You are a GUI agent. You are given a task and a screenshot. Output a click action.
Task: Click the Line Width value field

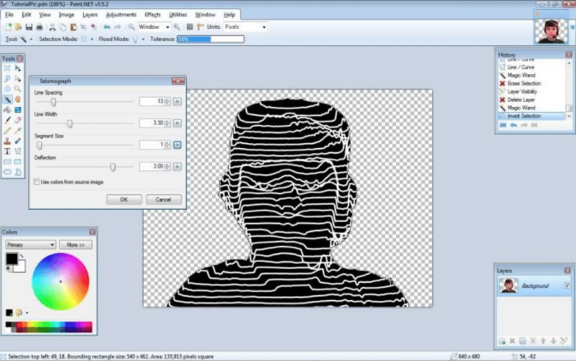click(151, 123)
